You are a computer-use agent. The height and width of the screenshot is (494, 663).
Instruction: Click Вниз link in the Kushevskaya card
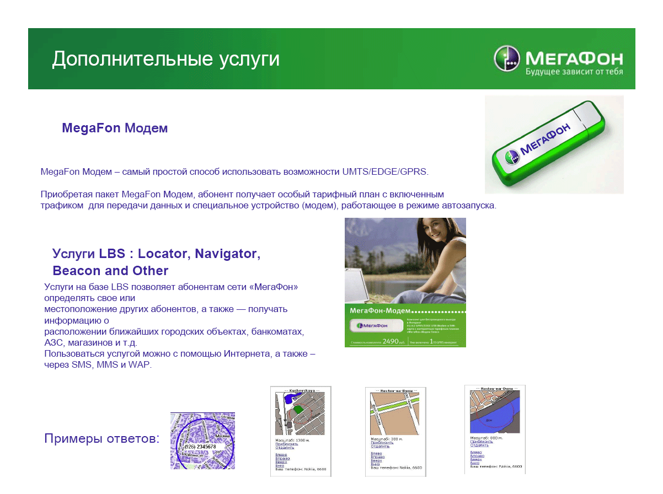(279, 465)
